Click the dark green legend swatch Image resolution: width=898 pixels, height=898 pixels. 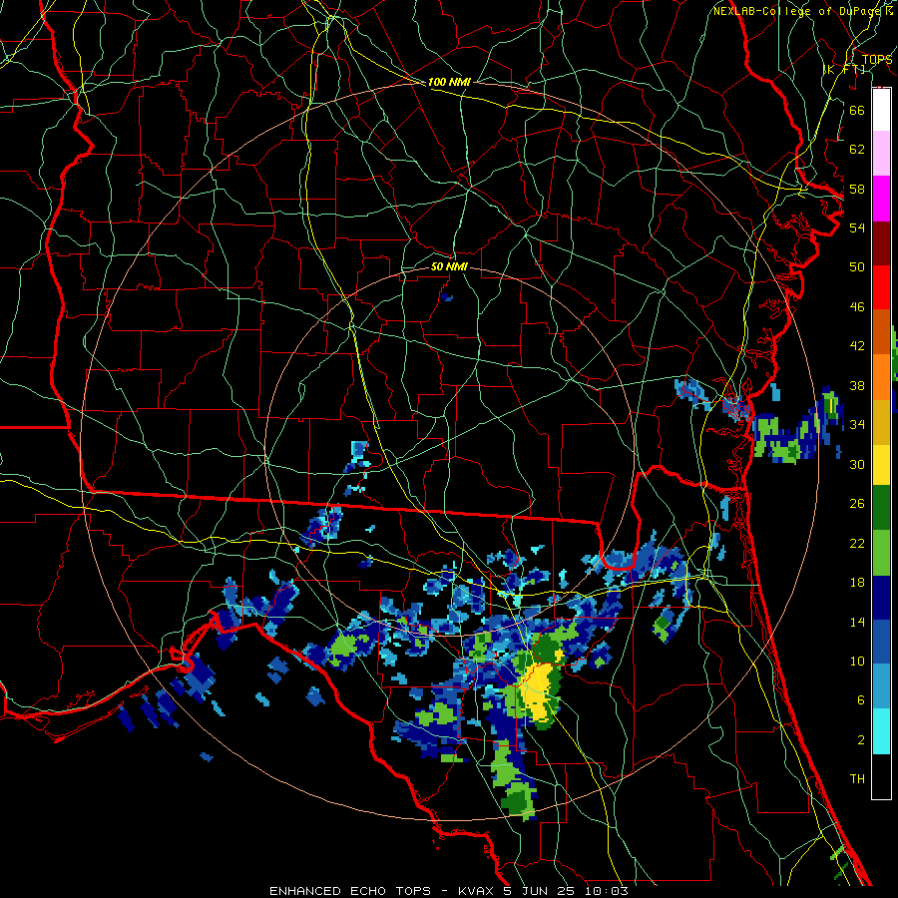click(881, 508)
